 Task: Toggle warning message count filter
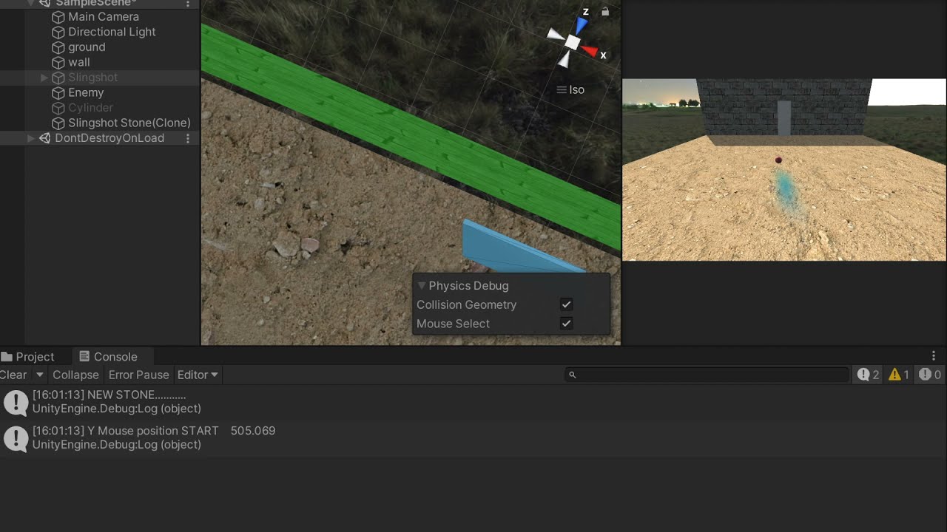pos(899,375)
